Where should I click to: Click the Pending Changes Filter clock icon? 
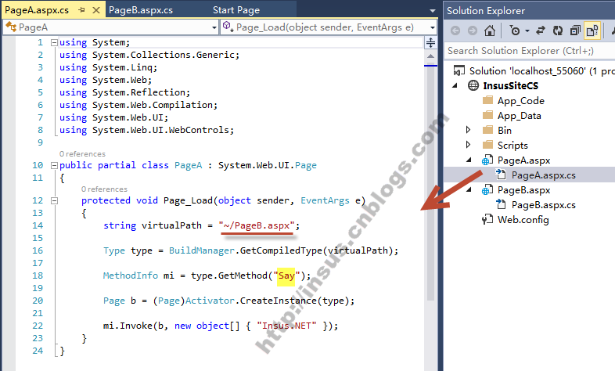click(x=514, y=31)
